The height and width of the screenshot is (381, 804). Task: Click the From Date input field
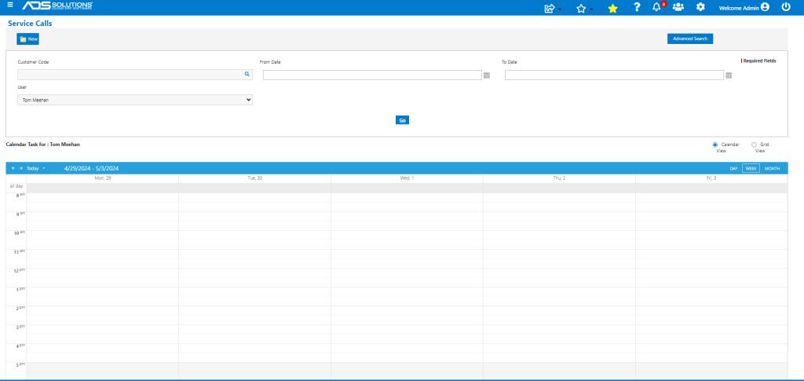point(372,75)
